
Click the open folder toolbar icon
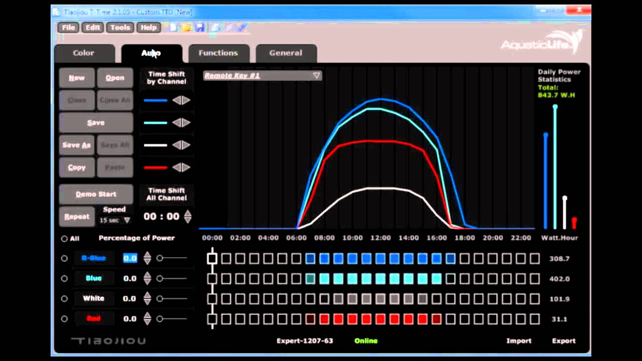(x=187, y=28)
